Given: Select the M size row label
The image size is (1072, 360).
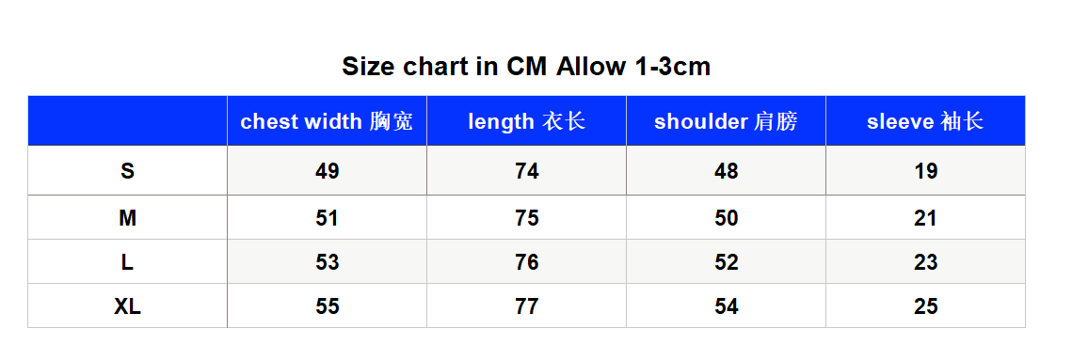Looking at the screenshot, I should (127, 218).
